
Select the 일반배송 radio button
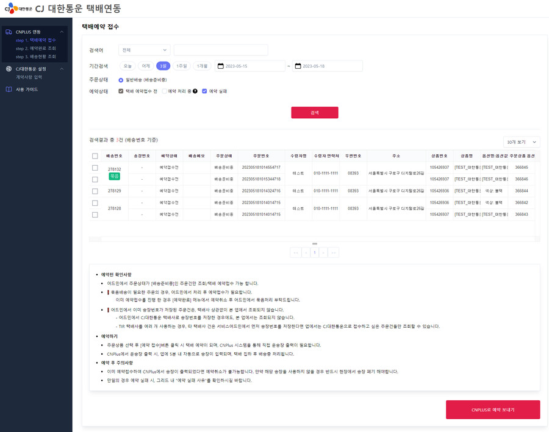[120, 79]
